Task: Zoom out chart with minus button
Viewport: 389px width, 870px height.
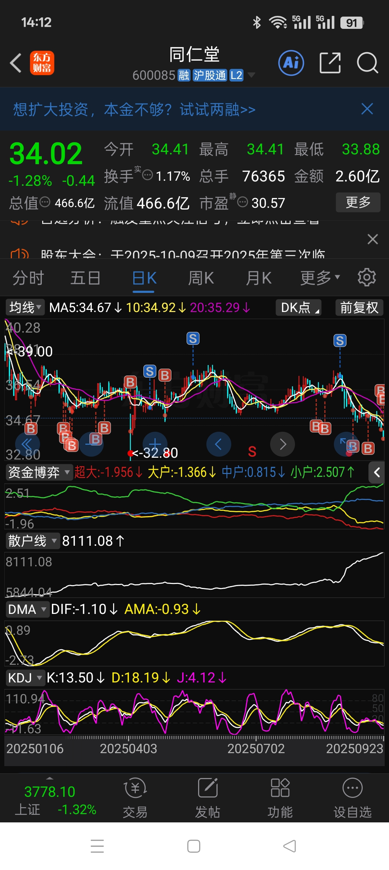Action: coord(91,444)
